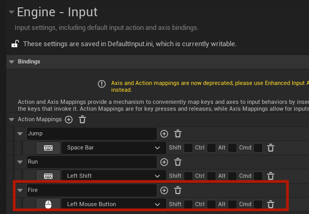Add a key binding to Fire action
The height and width of the screenshot is (214, 309).
[164, 190]
